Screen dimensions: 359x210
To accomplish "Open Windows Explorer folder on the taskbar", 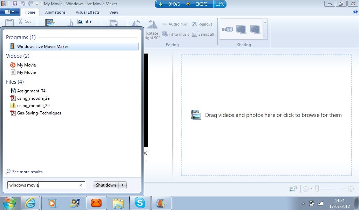I will point(118,203).
